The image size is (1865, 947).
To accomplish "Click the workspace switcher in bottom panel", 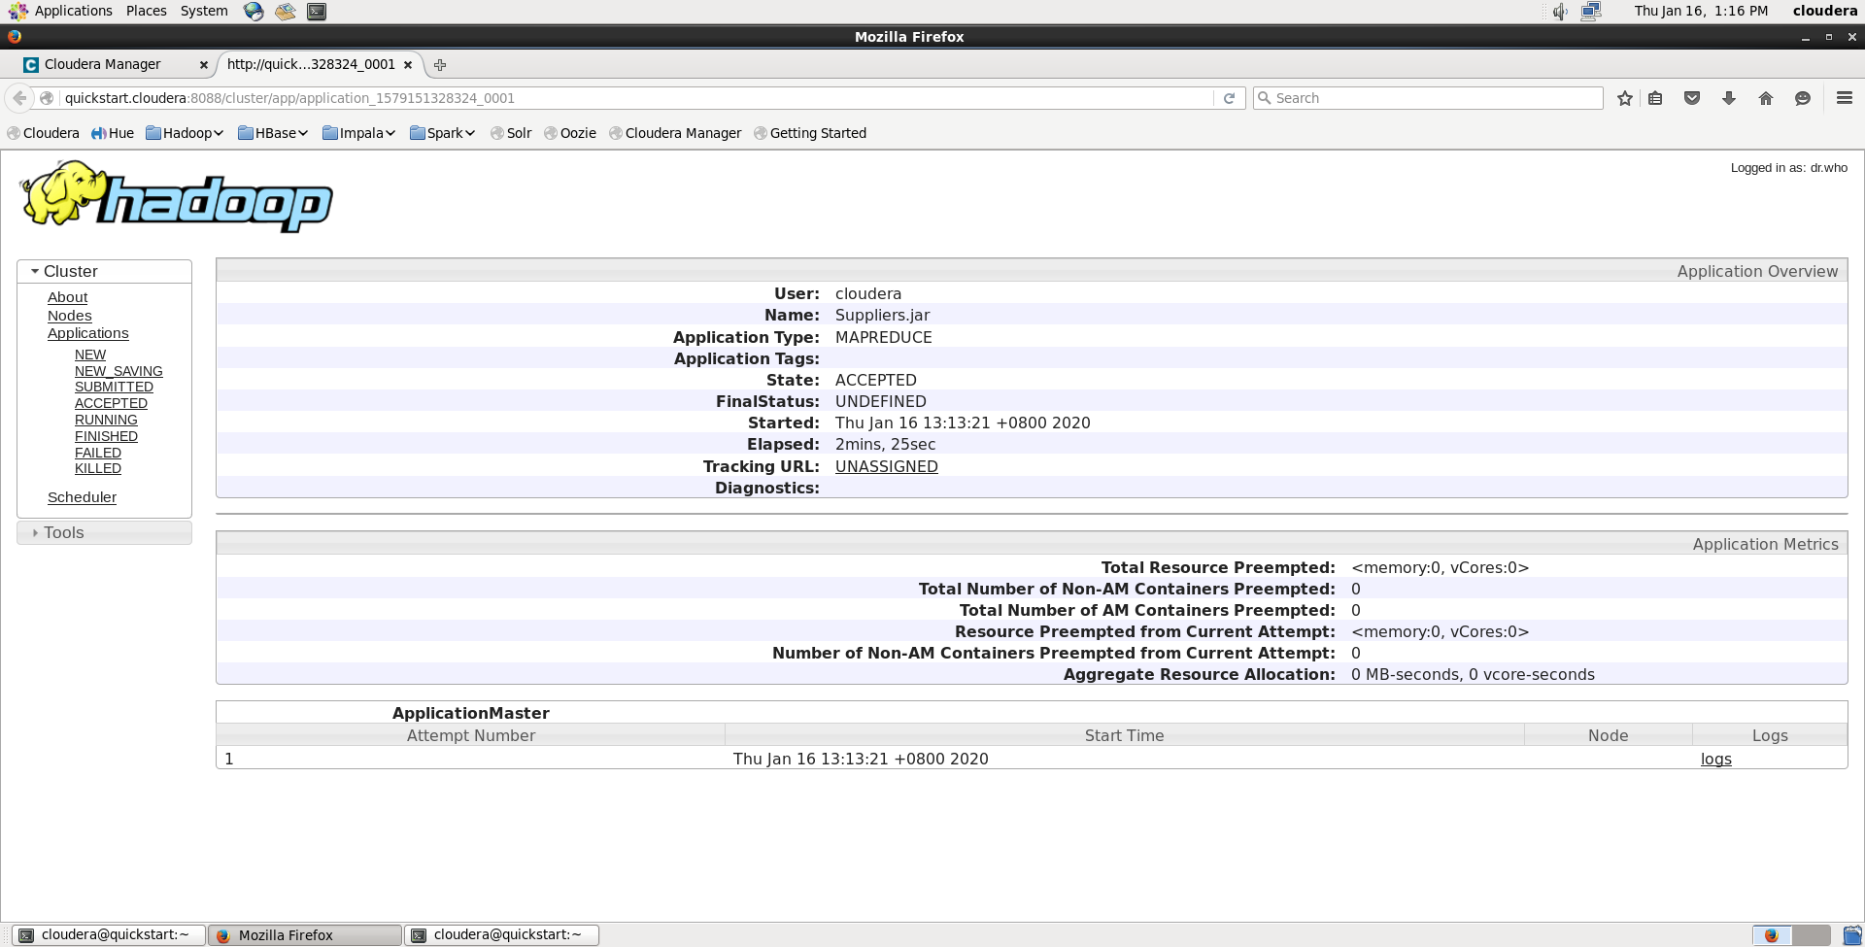I will 1791,935.
